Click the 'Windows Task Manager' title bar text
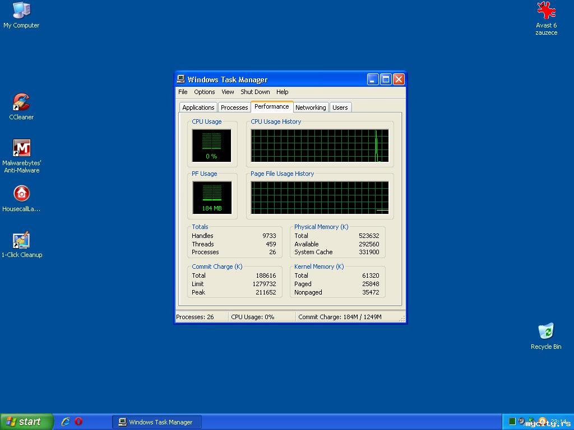574x430 pixels. coord(228,80)
